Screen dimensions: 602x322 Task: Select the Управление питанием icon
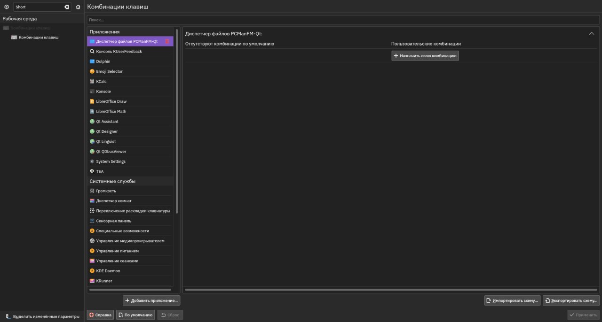pos(92,251)
